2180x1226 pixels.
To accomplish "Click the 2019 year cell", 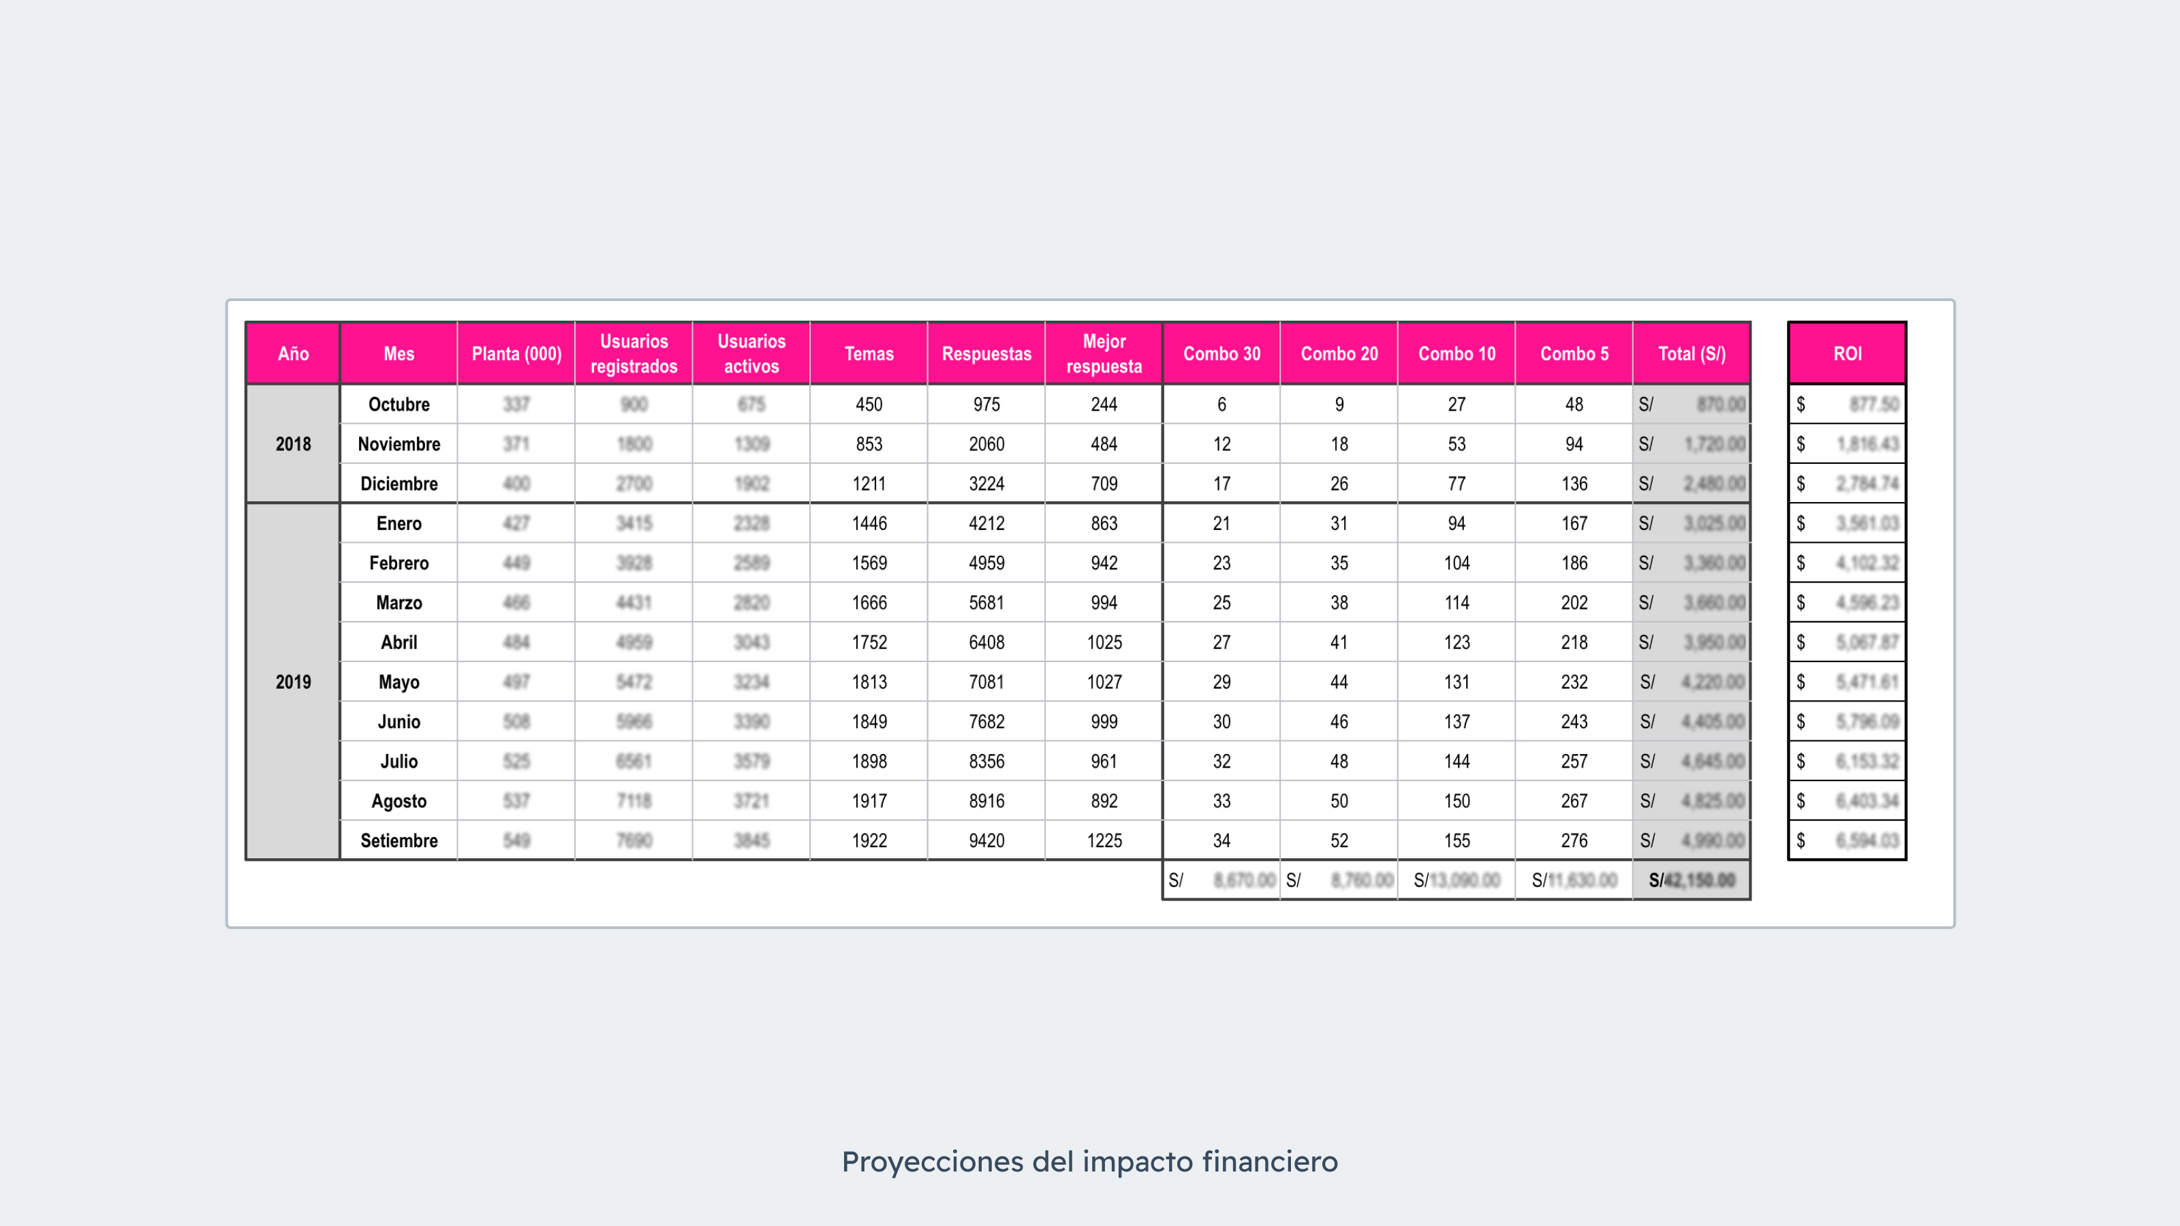I will 292,681.
